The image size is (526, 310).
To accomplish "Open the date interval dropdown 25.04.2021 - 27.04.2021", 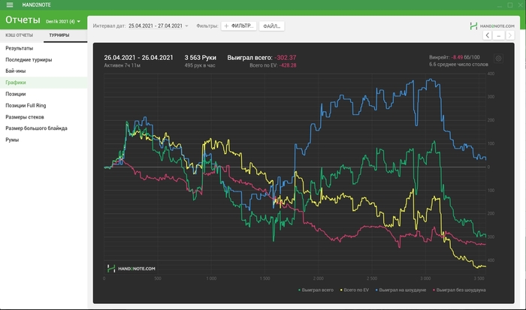I will 159,26.
